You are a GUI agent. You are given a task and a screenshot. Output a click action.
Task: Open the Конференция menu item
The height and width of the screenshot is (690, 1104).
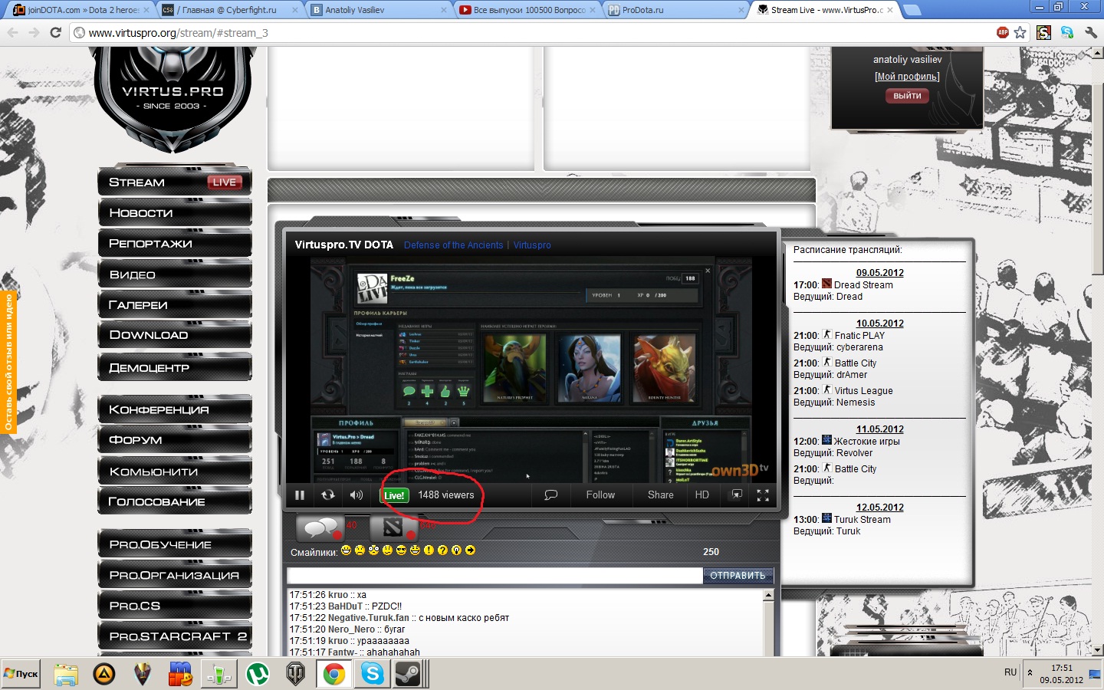tap(175, 409)
